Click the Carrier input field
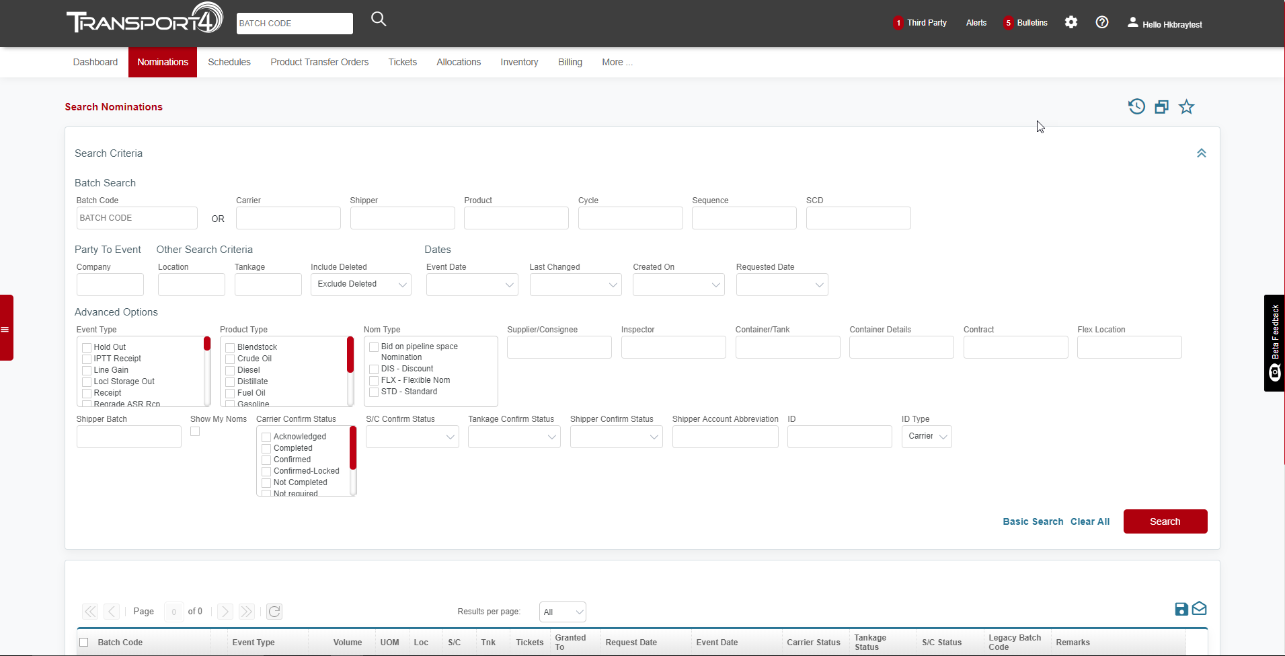This screenshot has height=656, width=1285. coord(288,218)
